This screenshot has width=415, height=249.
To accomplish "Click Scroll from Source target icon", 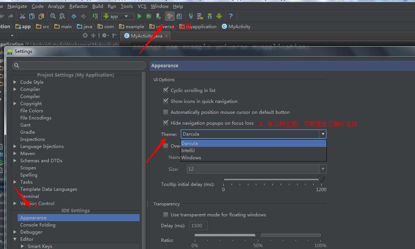I will (85, 36).
